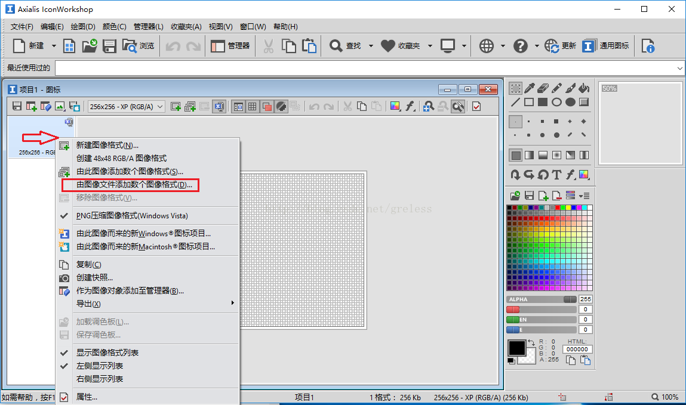Click the palette load swatch icon
The width and height of the screenshot is (686, 405).
click(x=515, y=195)
